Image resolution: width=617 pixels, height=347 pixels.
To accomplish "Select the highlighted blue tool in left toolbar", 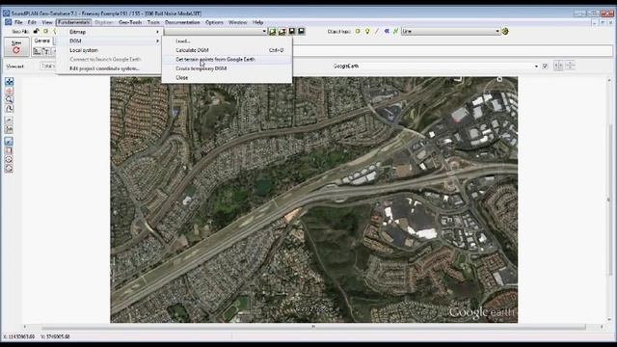I will pos(9,142).
